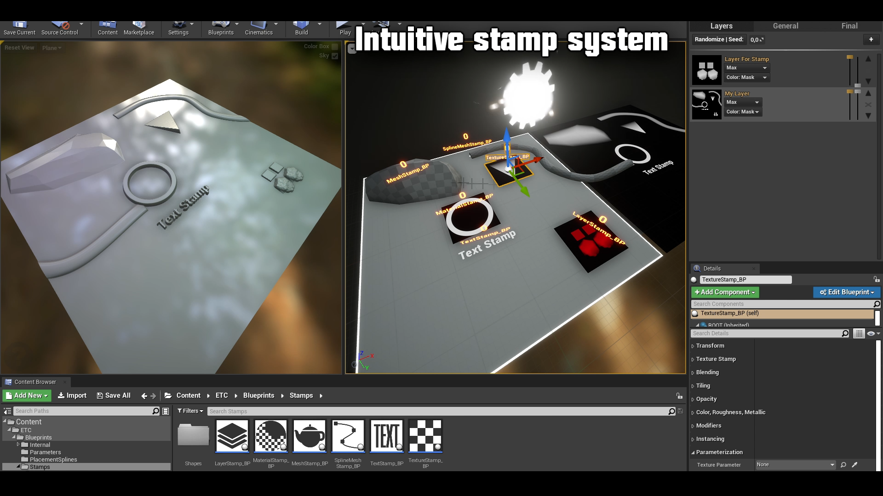Switch to the General tab
The height and width of the screenshot is (496, 883).
pos(785,26)
